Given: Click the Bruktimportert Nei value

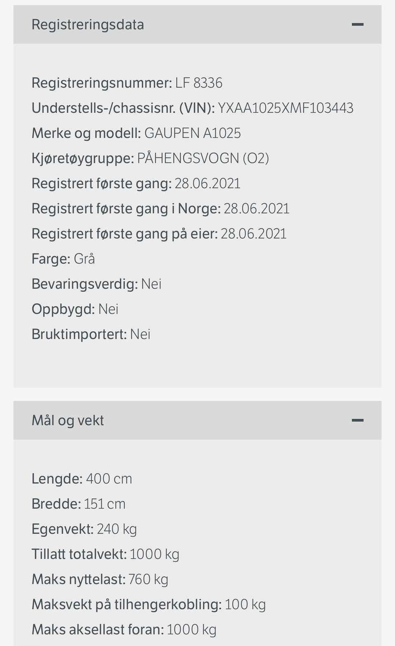Looking at the screenshot, I should coord(140,334).
